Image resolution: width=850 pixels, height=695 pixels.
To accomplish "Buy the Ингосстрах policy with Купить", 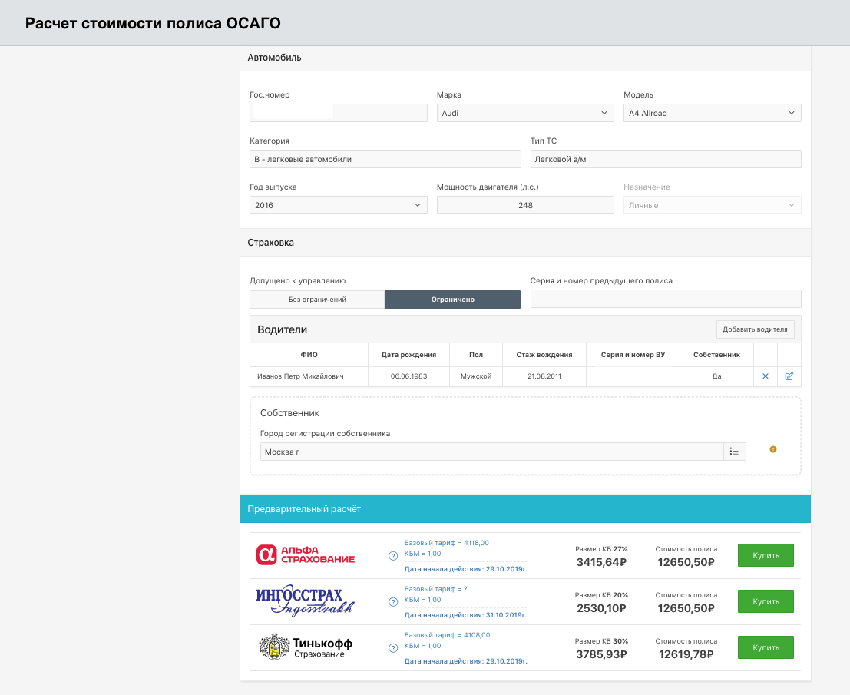I will click(766, 601).
